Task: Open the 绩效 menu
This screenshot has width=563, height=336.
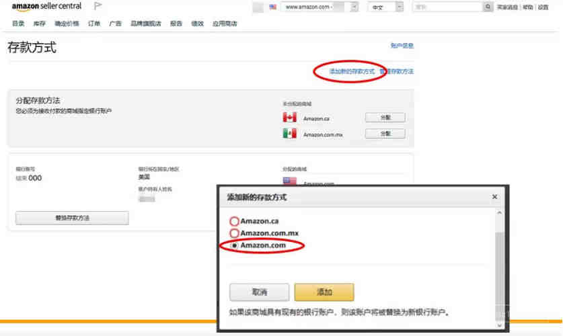Action: 197,24
